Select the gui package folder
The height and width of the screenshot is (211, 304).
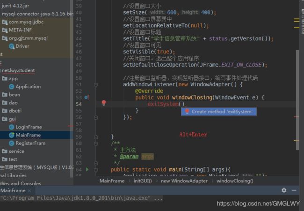[12, 119]
